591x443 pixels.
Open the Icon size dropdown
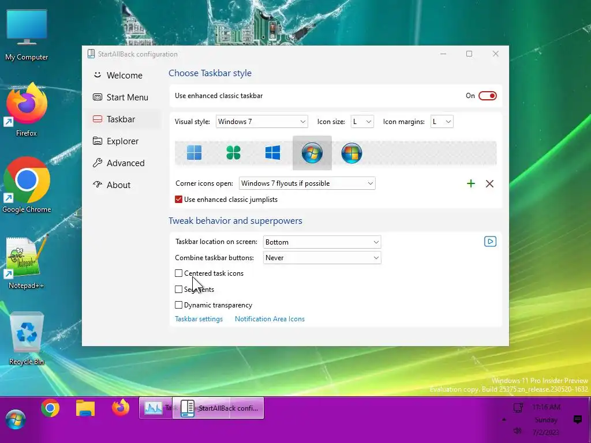(x=362, y=122)
